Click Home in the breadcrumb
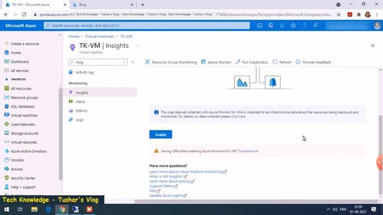 click(x=74, y=36)
